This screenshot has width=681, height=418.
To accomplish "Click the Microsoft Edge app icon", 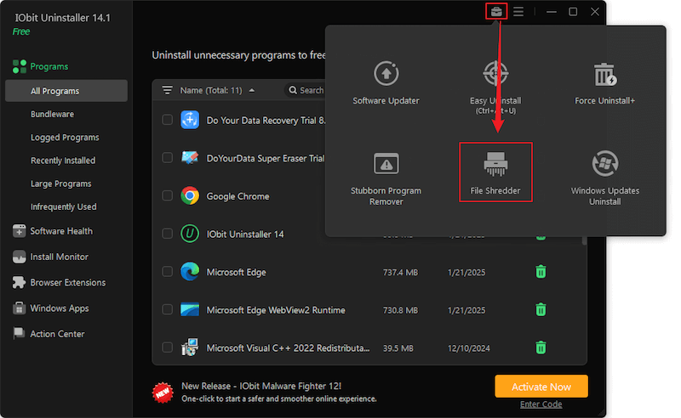I will pos(190,271).
